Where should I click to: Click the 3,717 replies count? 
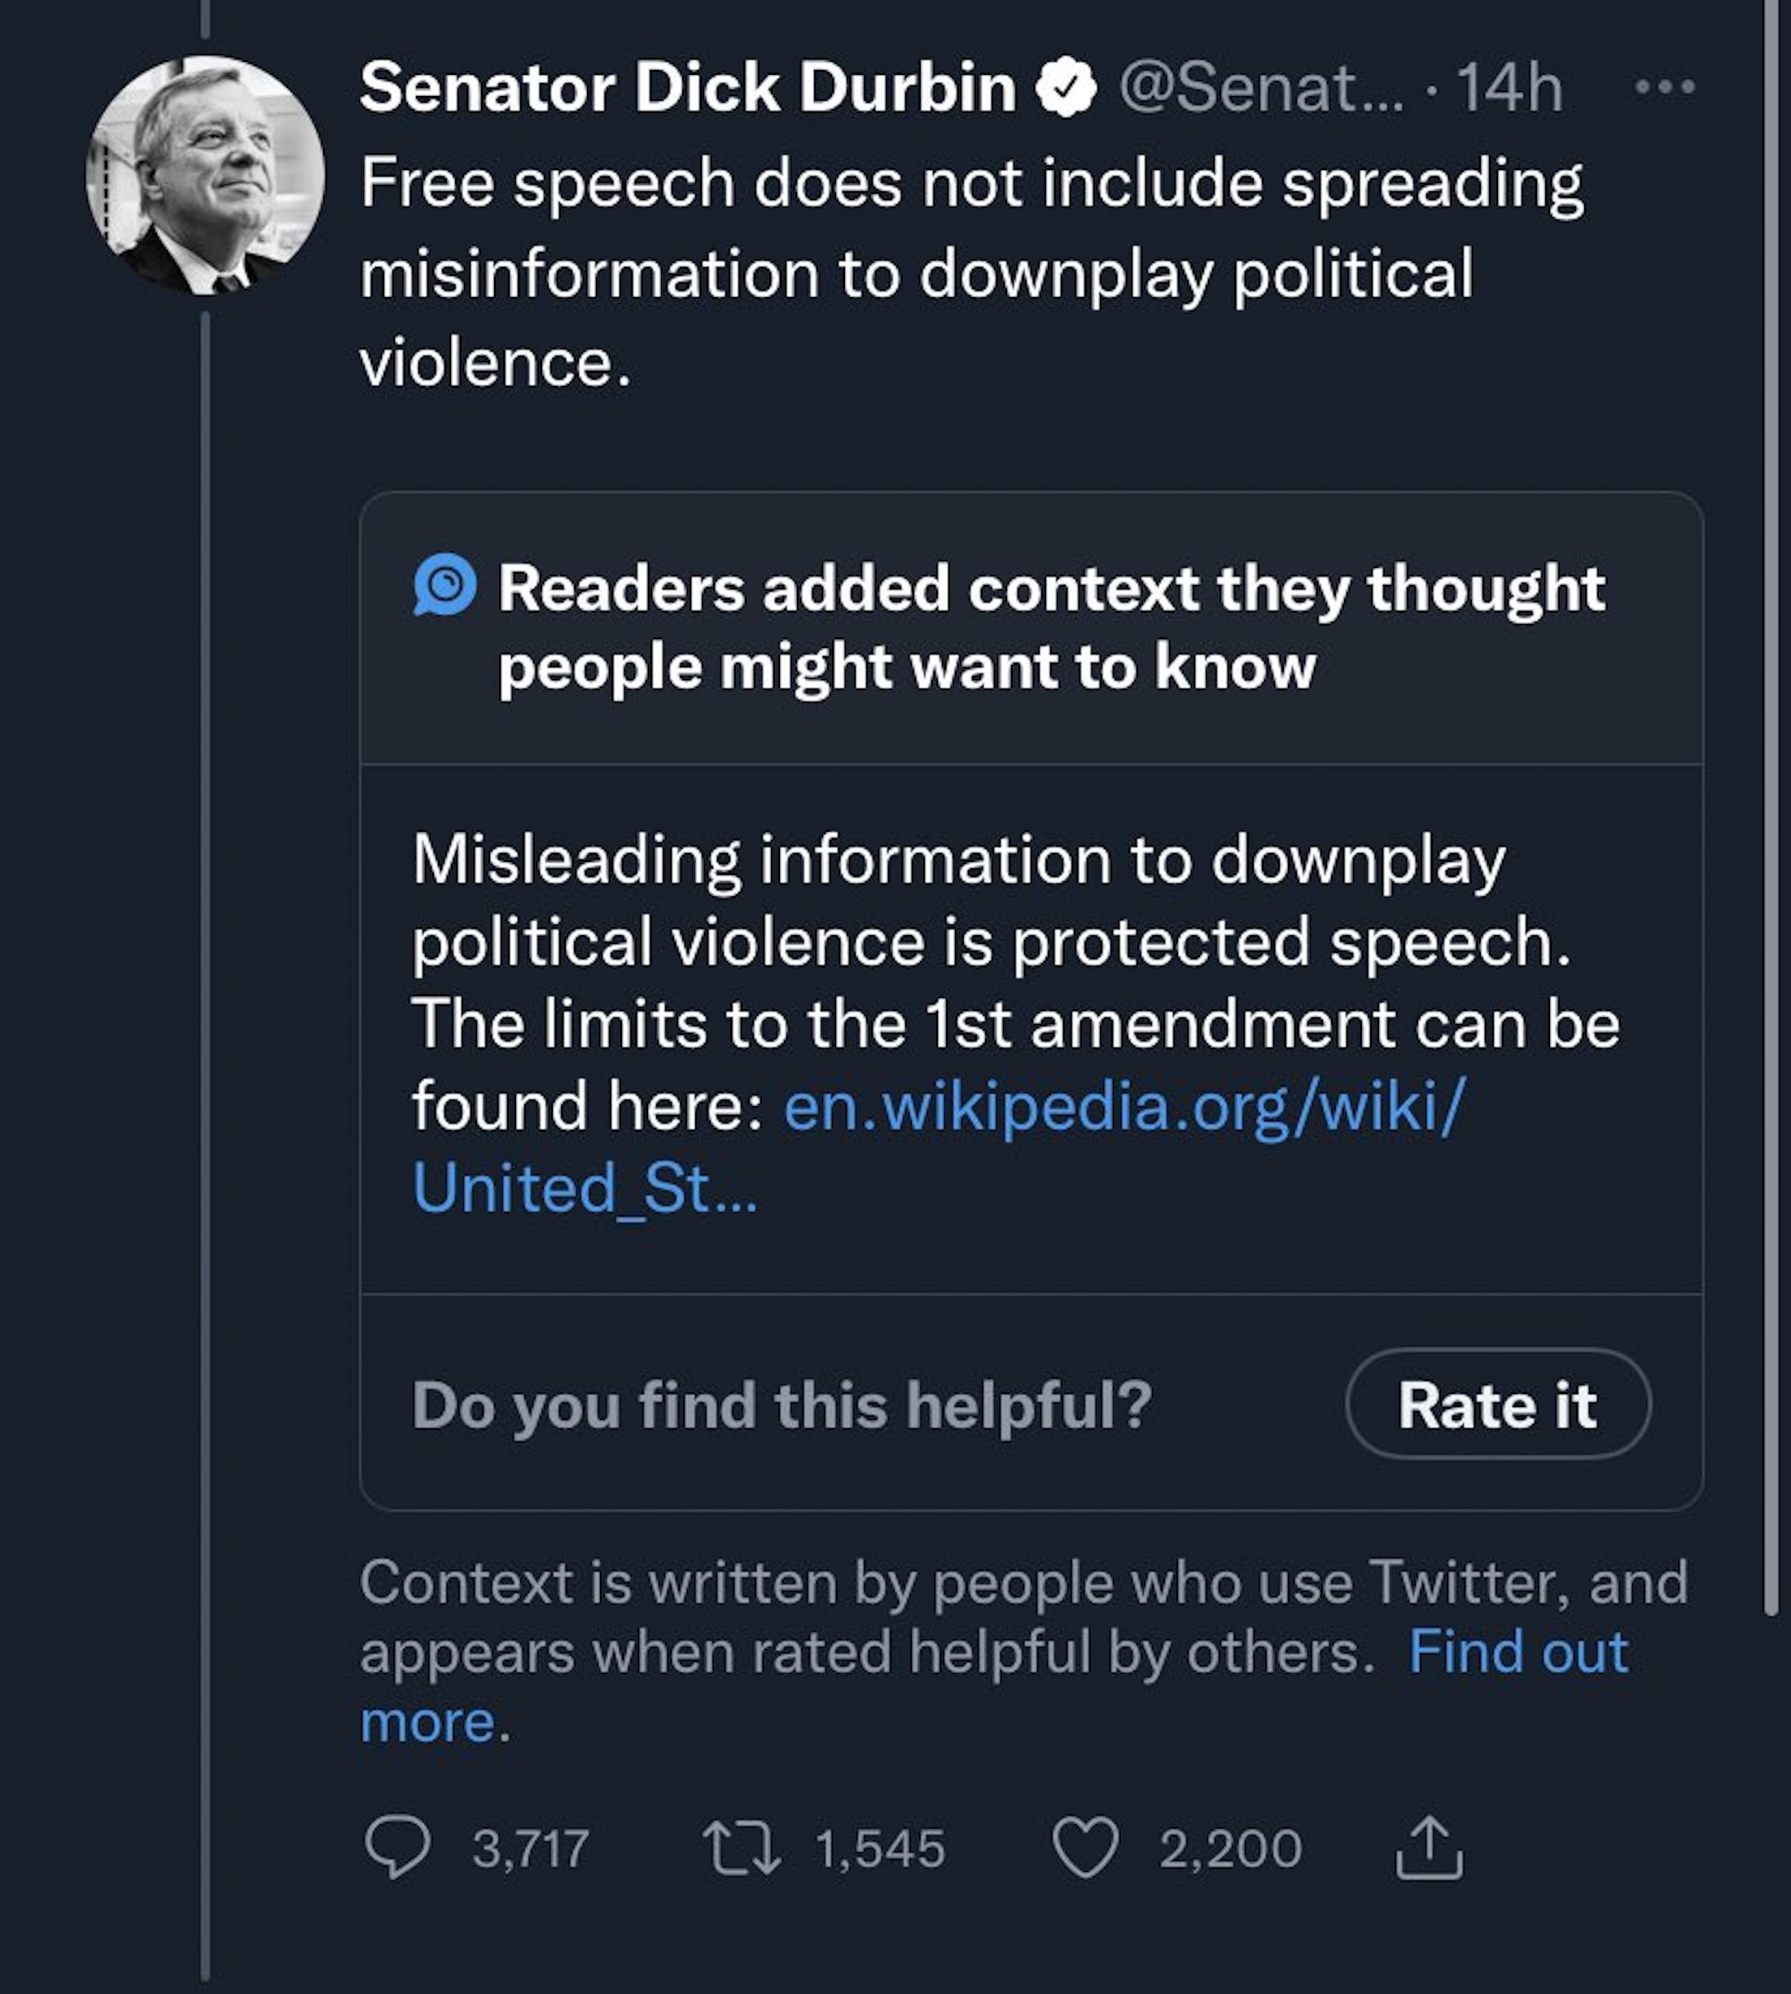(x=531, y=1848)
